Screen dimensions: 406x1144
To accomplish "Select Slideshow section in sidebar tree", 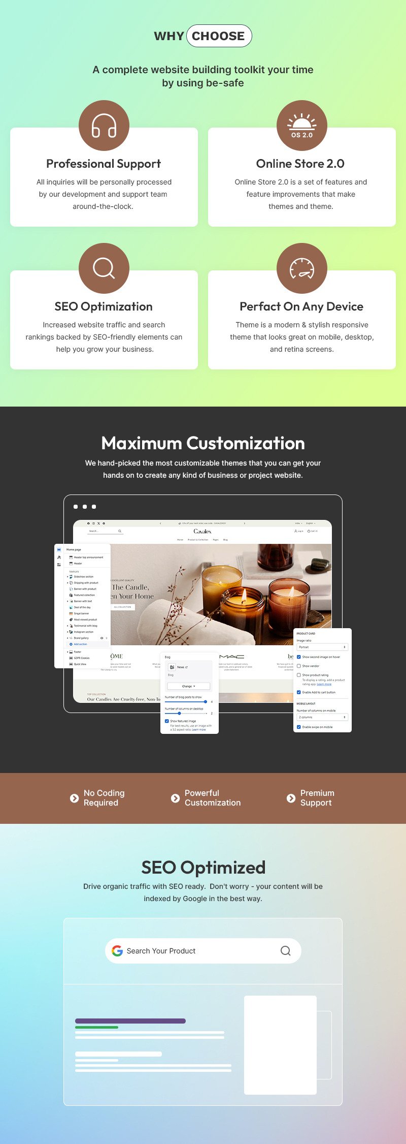I will tap(83, 577).
